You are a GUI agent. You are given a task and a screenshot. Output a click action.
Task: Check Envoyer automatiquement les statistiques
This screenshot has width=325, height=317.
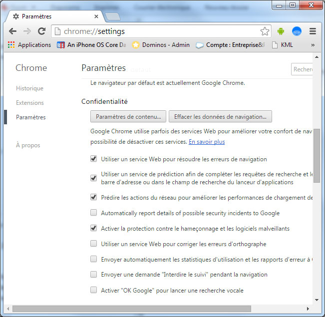tap(93, 259)
